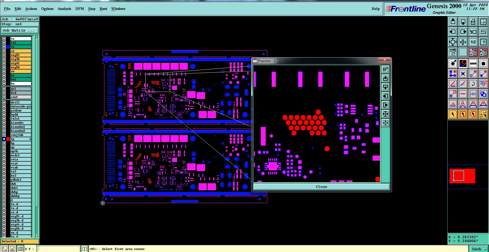Open the Analysis menu
Viewport: 489px width, 252px height.
pyautogui.click(x=64, y=9)
